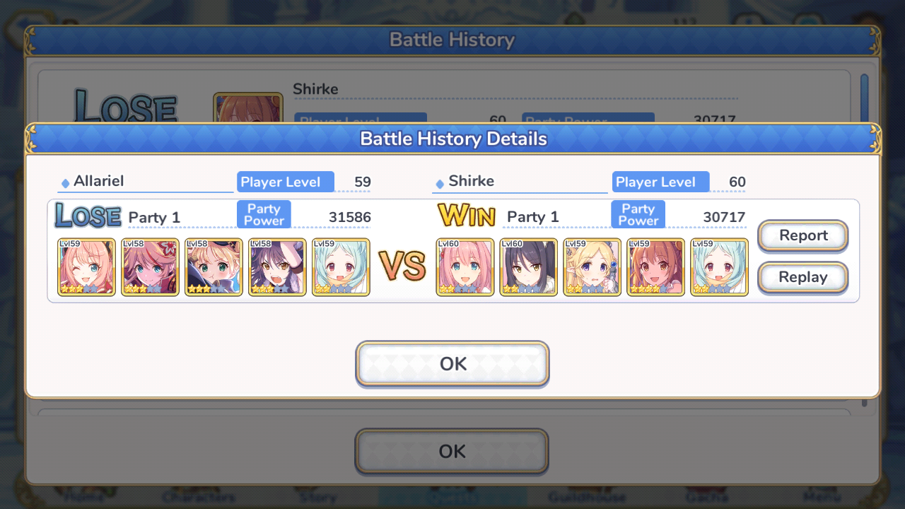Screen dimensions: 905x509
Task: Confirm the details dialog with OK
Action: point(452,364)
